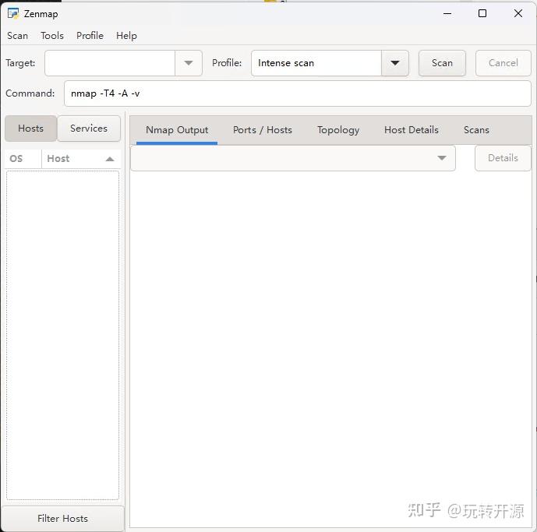Open the Tools menu
The image size is (537, 532).
pyautogui.click(x=52, y=36)
